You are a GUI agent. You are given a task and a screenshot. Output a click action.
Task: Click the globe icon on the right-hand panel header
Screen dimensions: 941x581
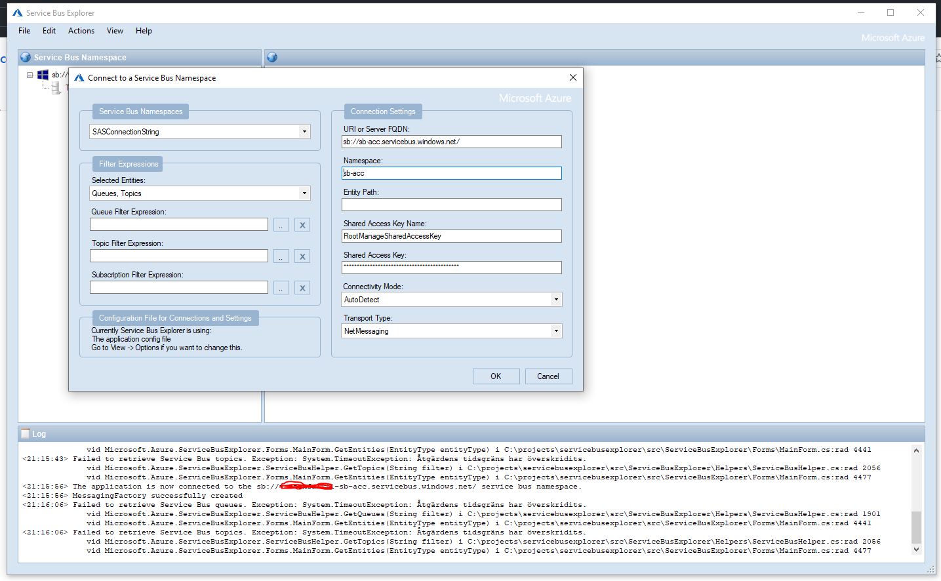tap(271, 57)
